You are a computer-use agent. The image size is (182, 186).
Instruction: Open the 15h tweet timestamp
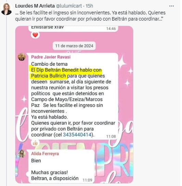[89, 6]
